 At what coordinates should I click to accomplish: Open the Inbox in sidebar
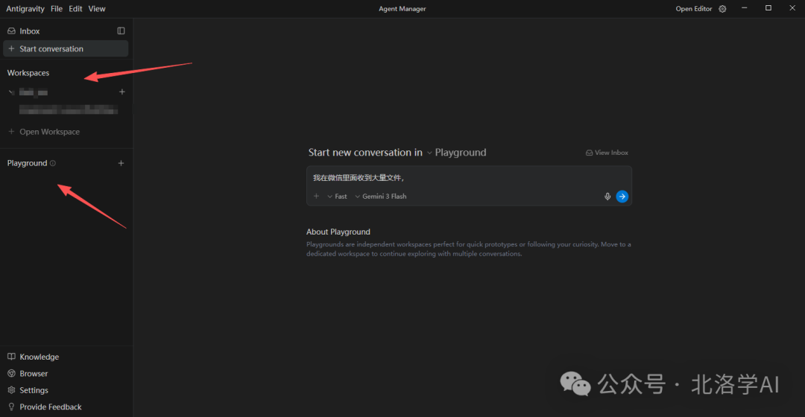point(30,31)
